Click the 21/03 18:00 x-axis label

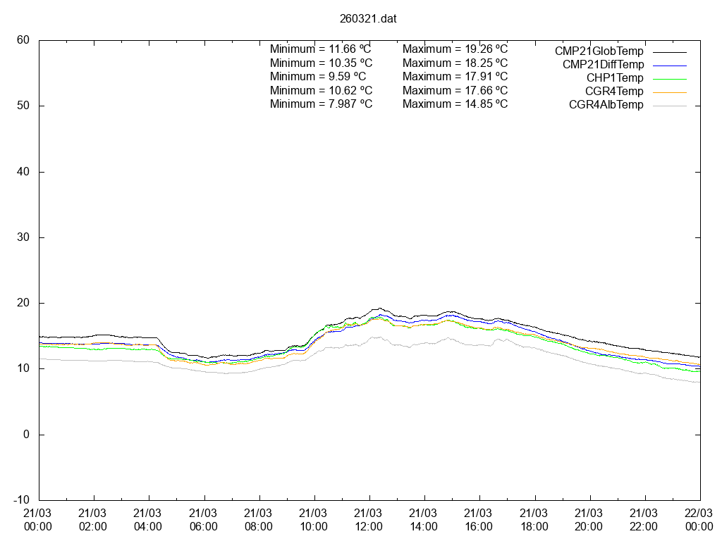(534, 520)
